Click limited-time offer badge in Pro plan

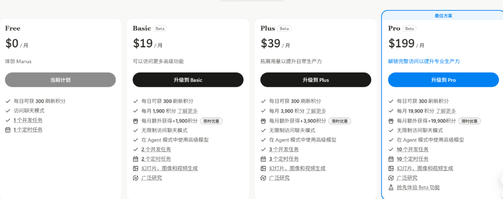pos(469,121)
